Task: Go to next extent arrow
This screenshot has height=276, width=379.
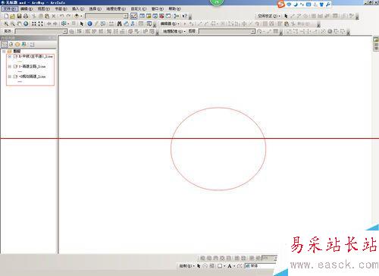Action: tap(55, 24)
